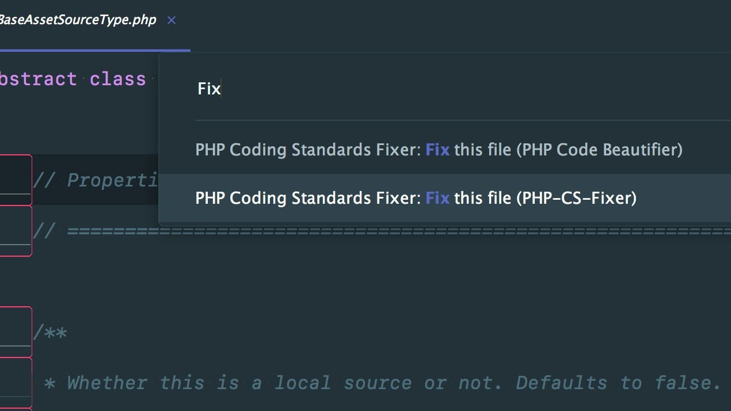This screenshot has height=411, width=731.
Task: Place cursor on the partly hidden "abstract" keyword
Action: (38, 79)
